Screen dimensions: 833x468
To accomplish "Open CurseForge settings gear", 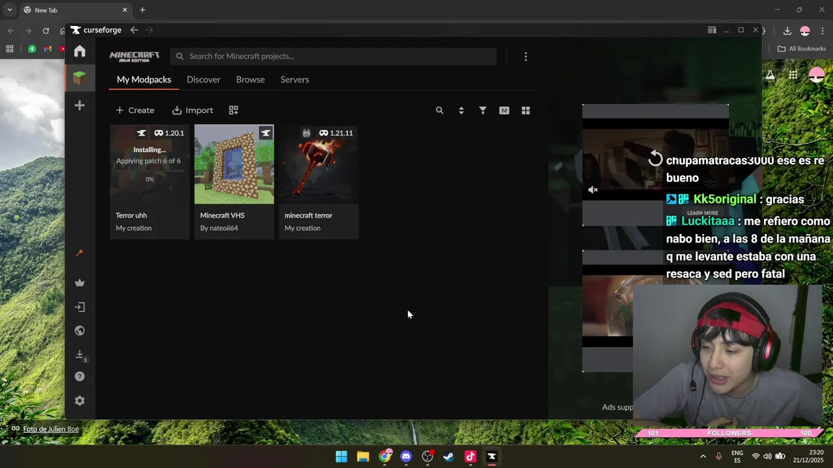I will point(79,401).
